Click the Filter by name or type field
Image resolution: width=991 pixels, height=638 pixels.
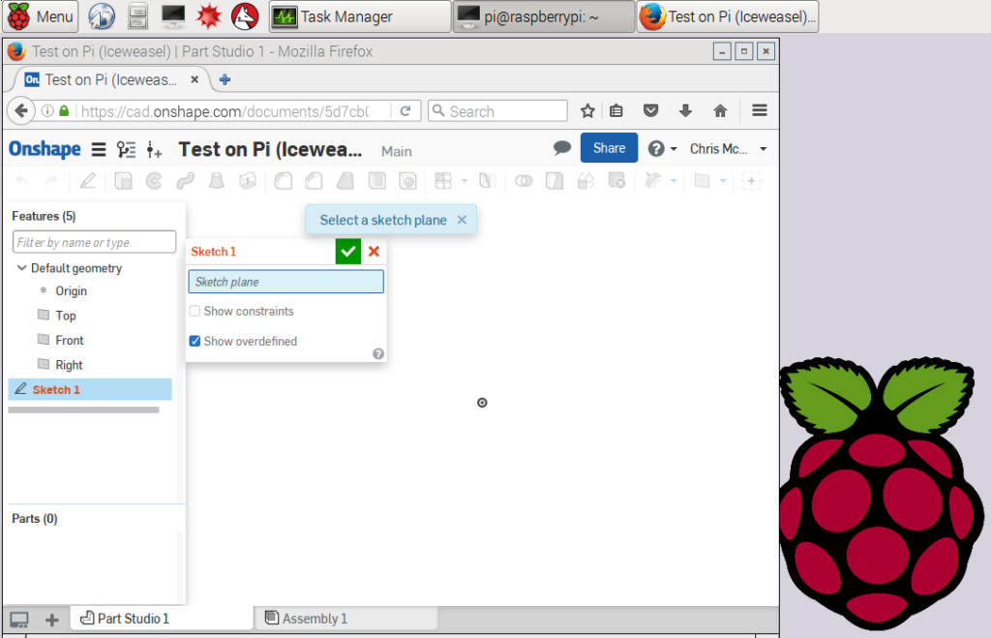tap(94, 242)
